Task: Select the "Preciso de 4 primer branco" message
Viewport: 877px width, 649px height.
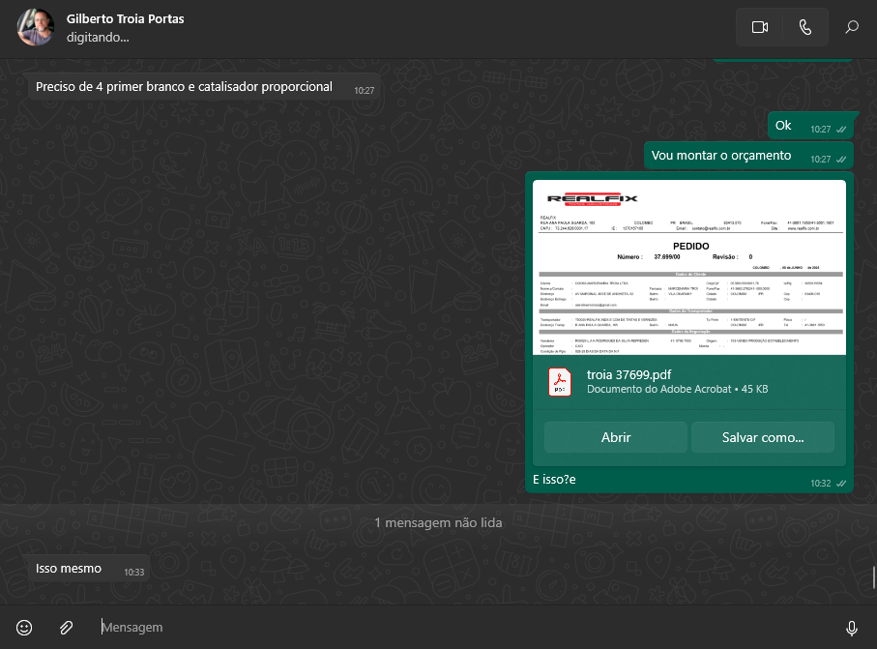Action: pyautogui.click(x=184, y=87)
